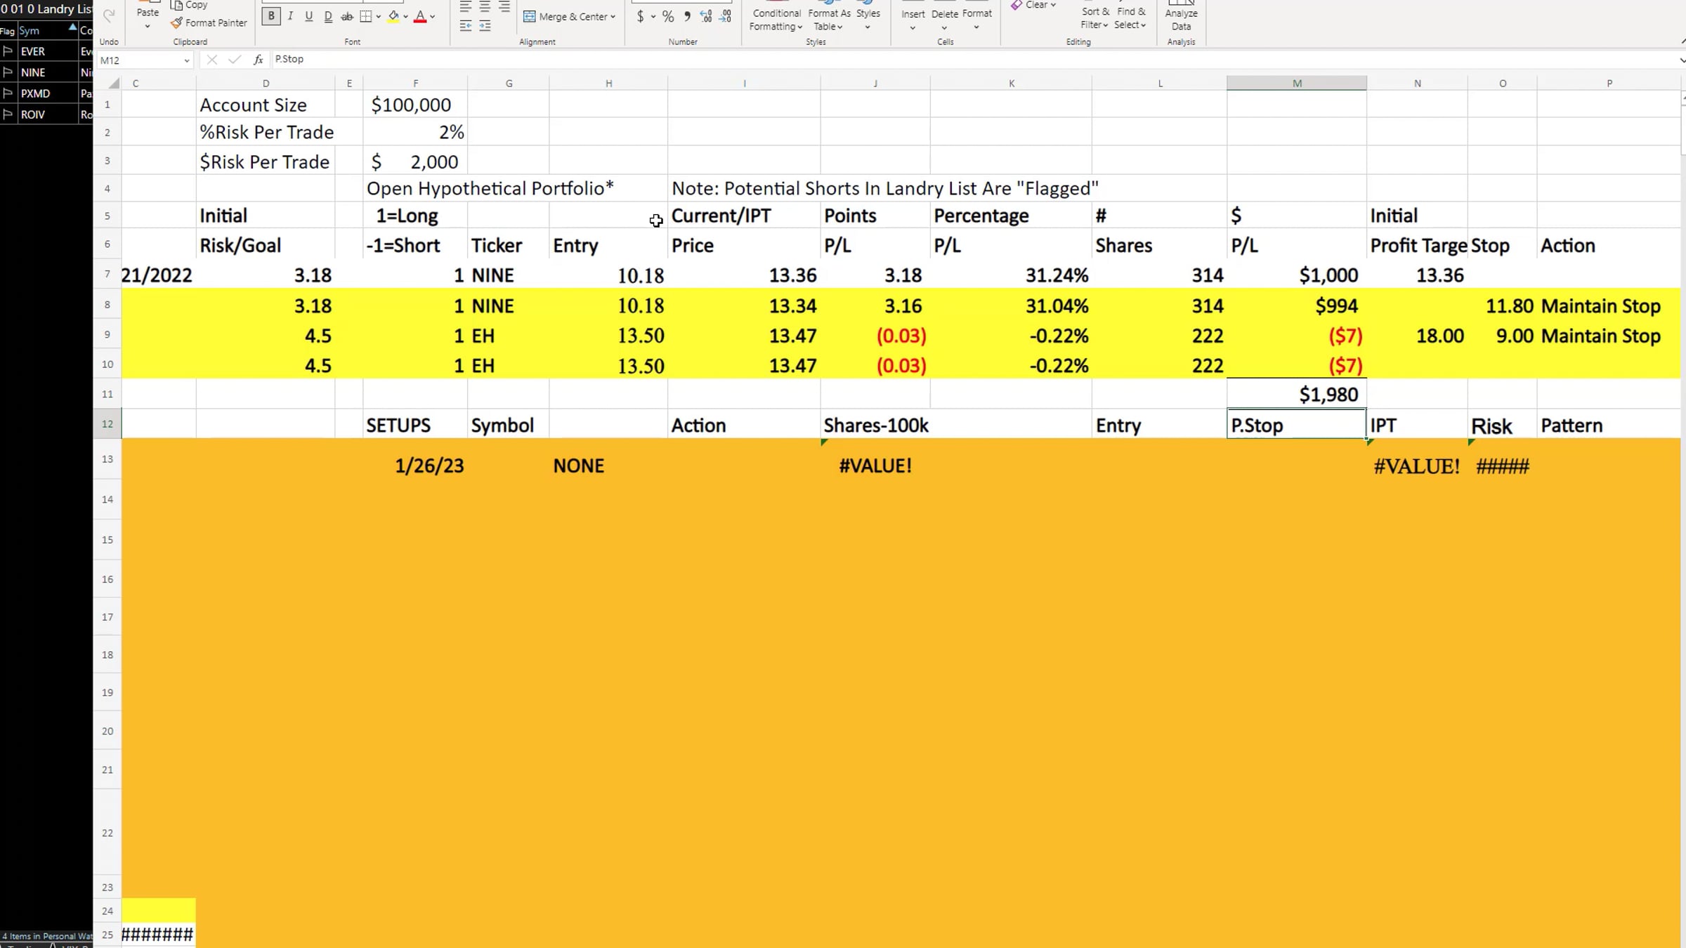Screen dimensions: 1686x948
Task: Open the Font Color dropdown arrow
Action: [432, 17]
